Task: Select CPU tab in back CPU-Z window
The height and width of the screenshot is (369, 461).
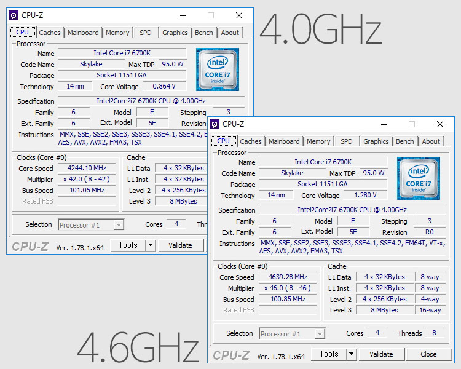Action: [x=23, y=32]
